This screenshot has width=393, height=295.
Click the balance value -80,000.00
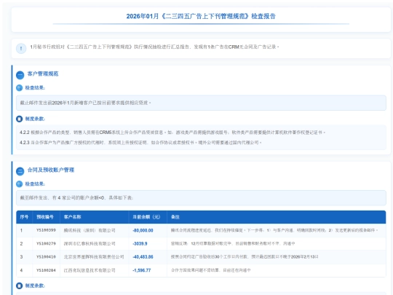tap(143, 230)
